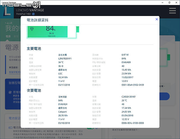Select manufacture date 11/02/2017
This screenshot has height=139, width=180.
(x=127, y=77)
